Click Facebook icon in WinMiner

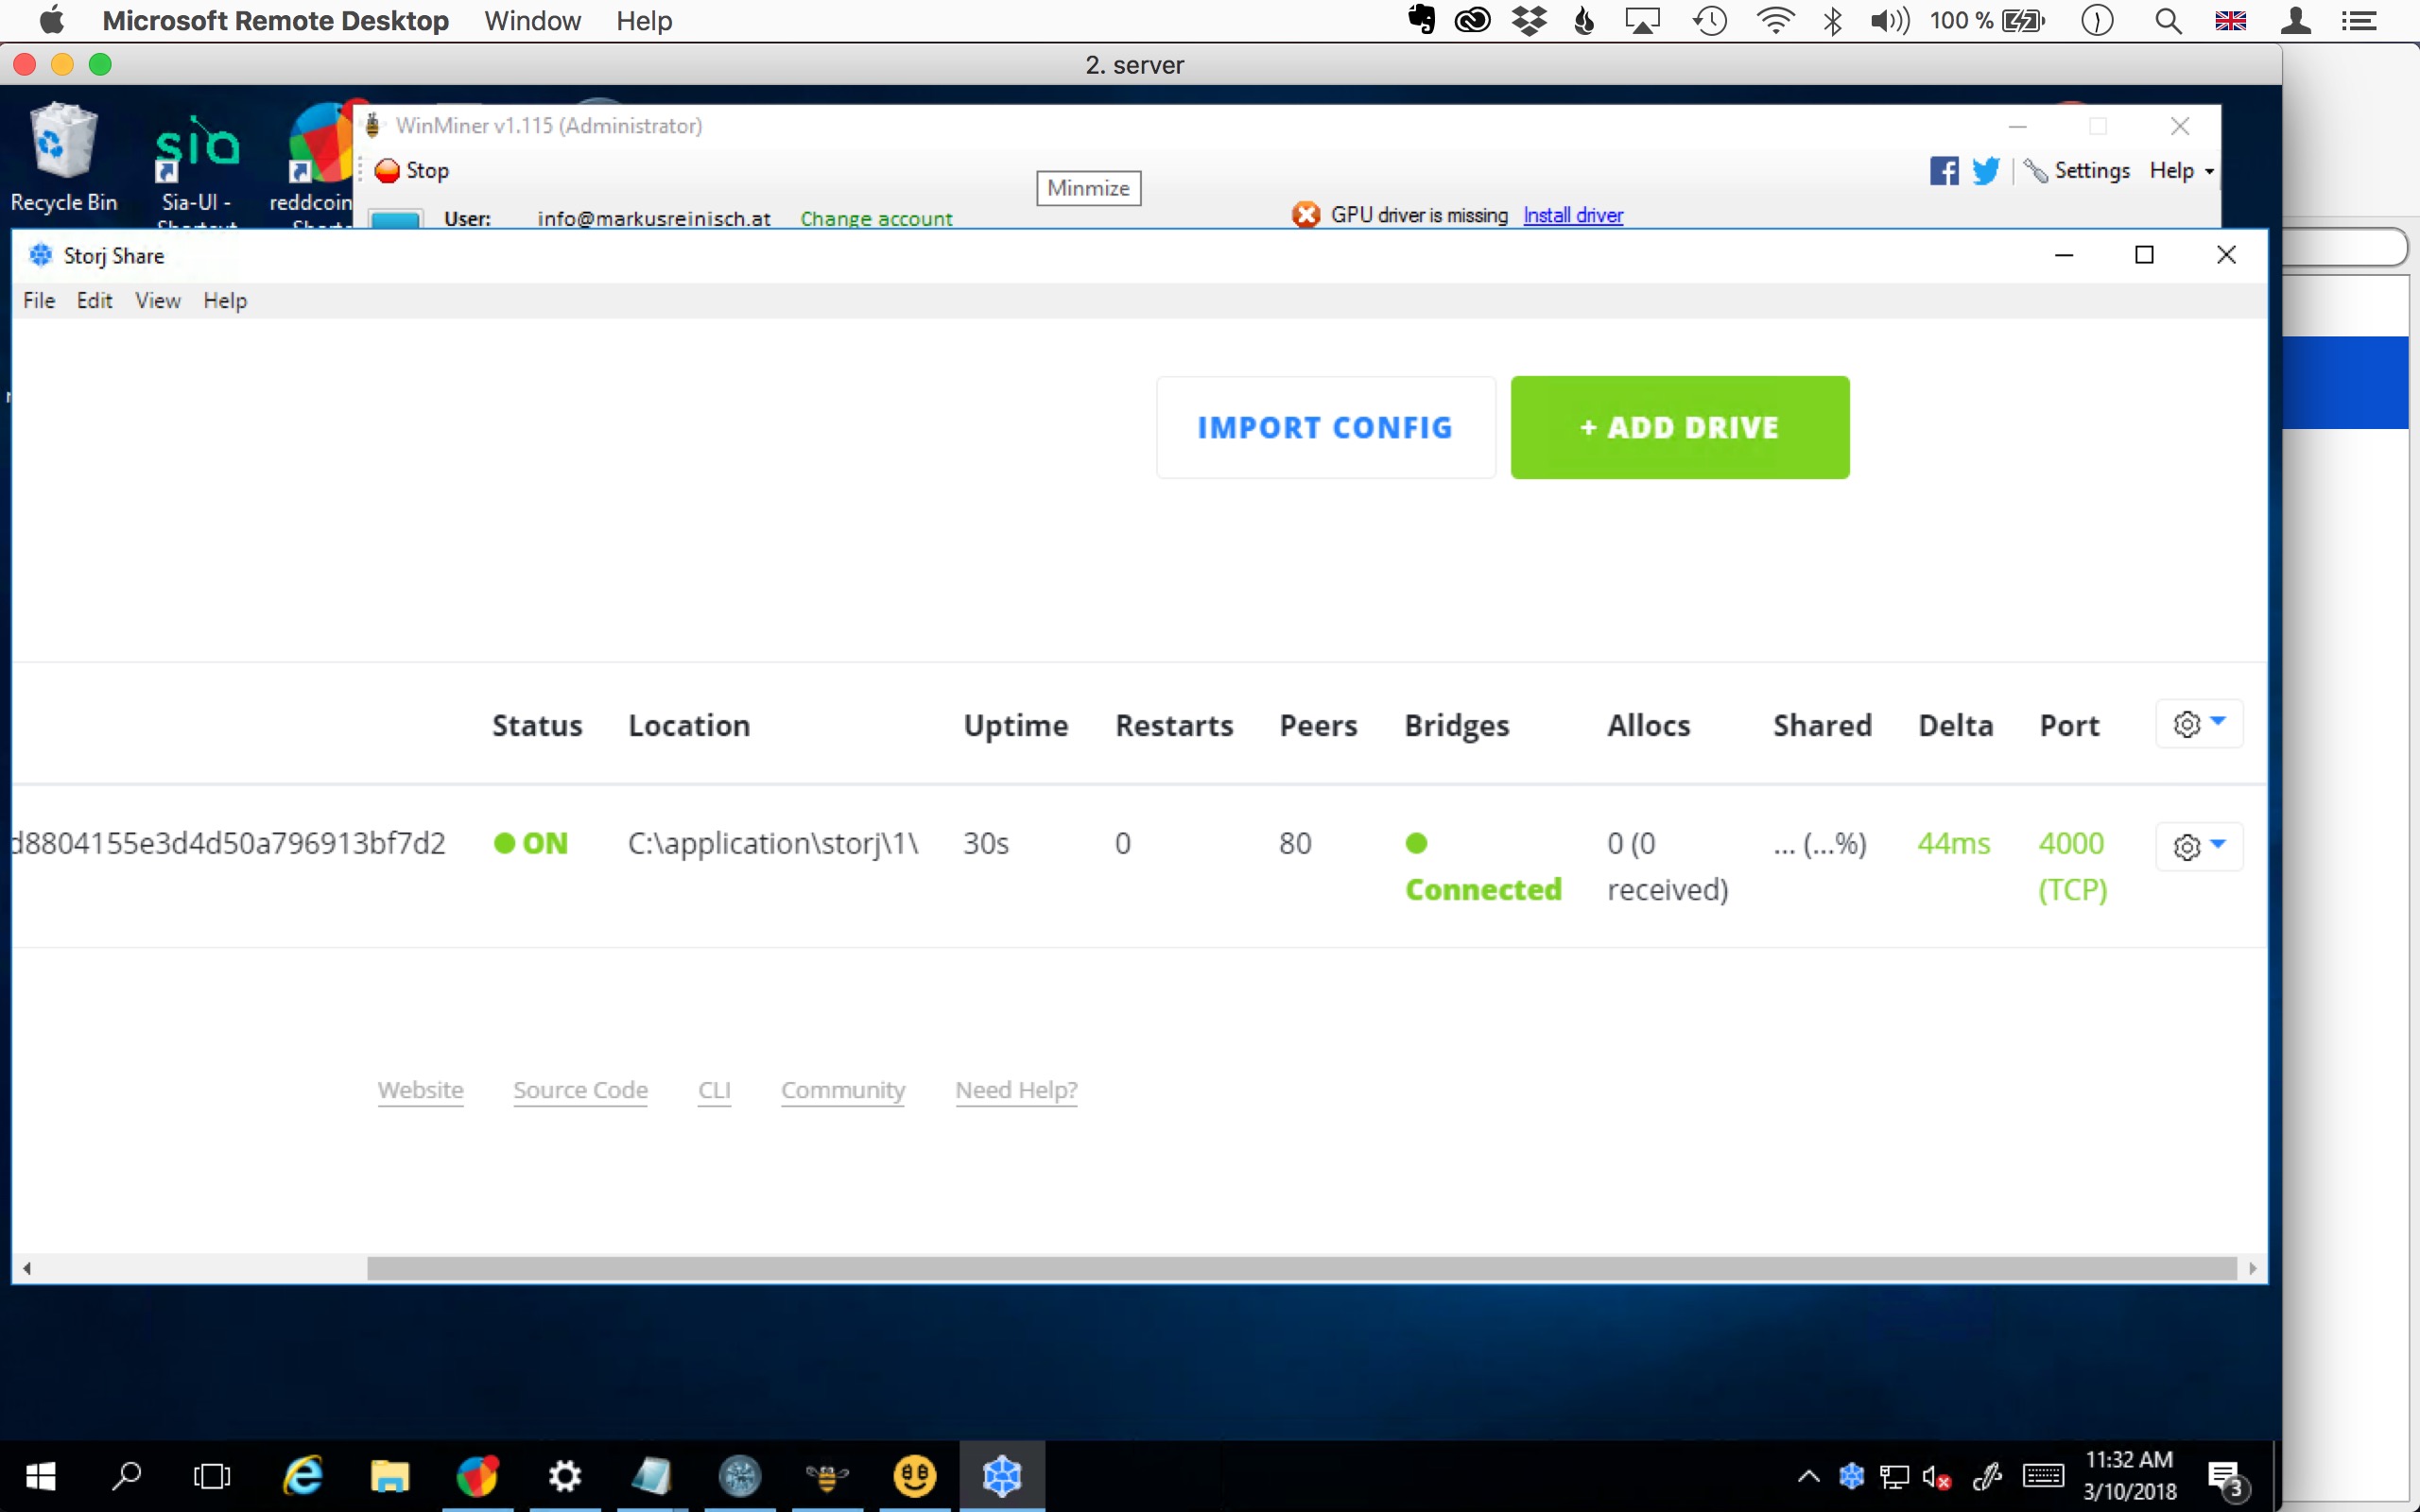click(1943, 171)
